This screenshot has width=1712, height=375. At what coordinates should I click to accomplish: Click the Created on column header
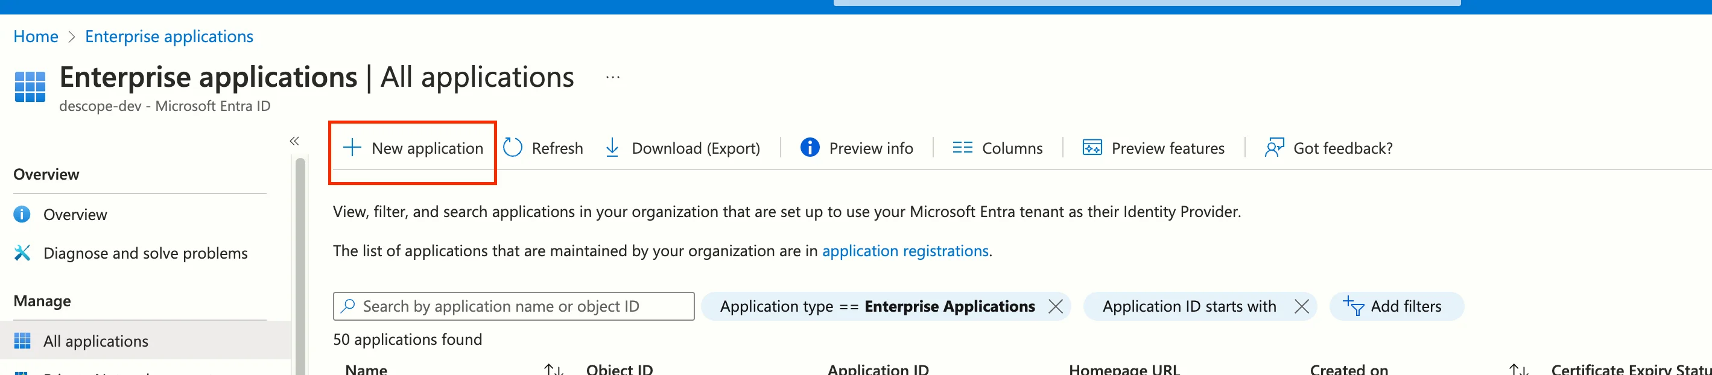click(x=1348, y=369)
